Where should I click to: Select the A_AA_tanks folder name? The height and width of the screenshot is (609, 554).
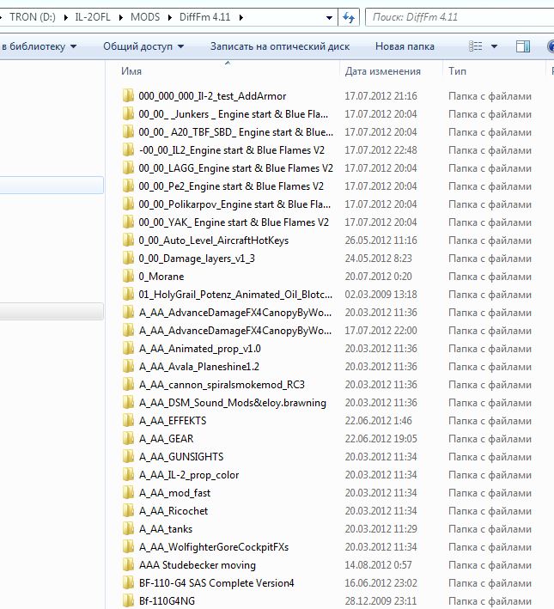(x=166, y=529)
